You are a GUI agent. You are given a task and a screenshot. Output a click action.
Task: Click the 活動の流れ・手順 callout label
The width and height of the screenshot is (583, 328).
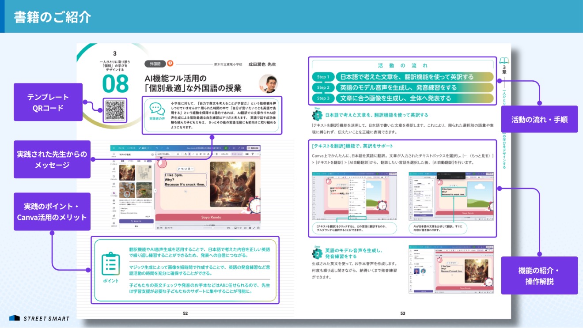(x=539, y=119)
